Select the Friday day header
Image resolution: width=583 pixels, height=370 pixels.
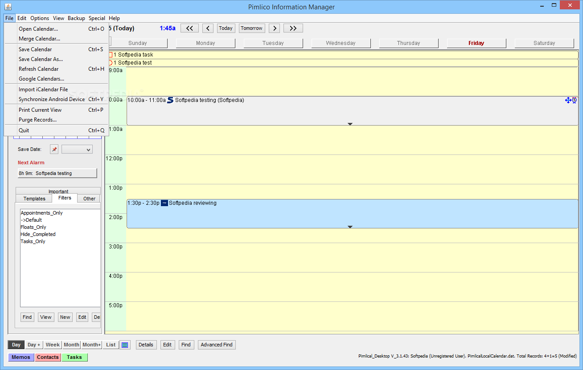click(x=476, y=43)
